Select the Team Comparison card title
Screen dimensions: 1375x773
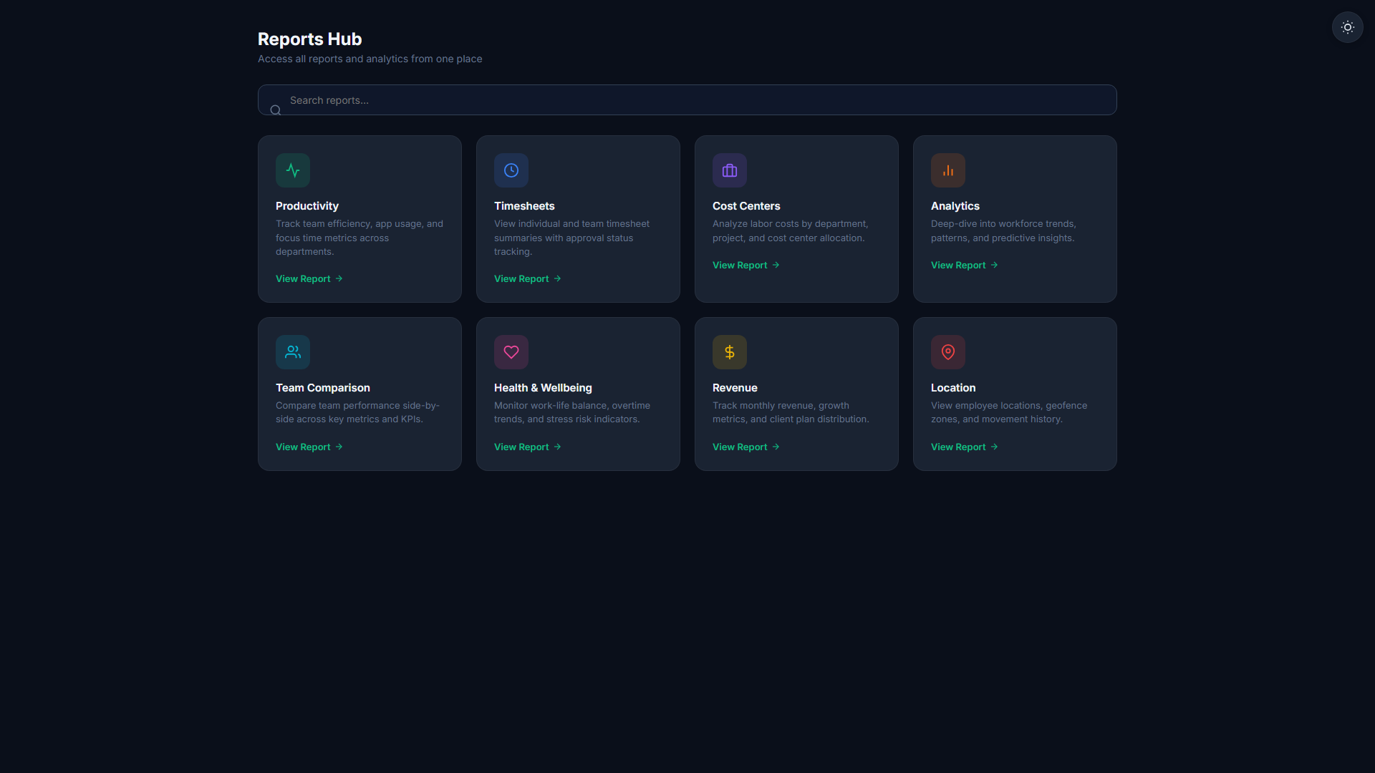(x=323, y=388)
